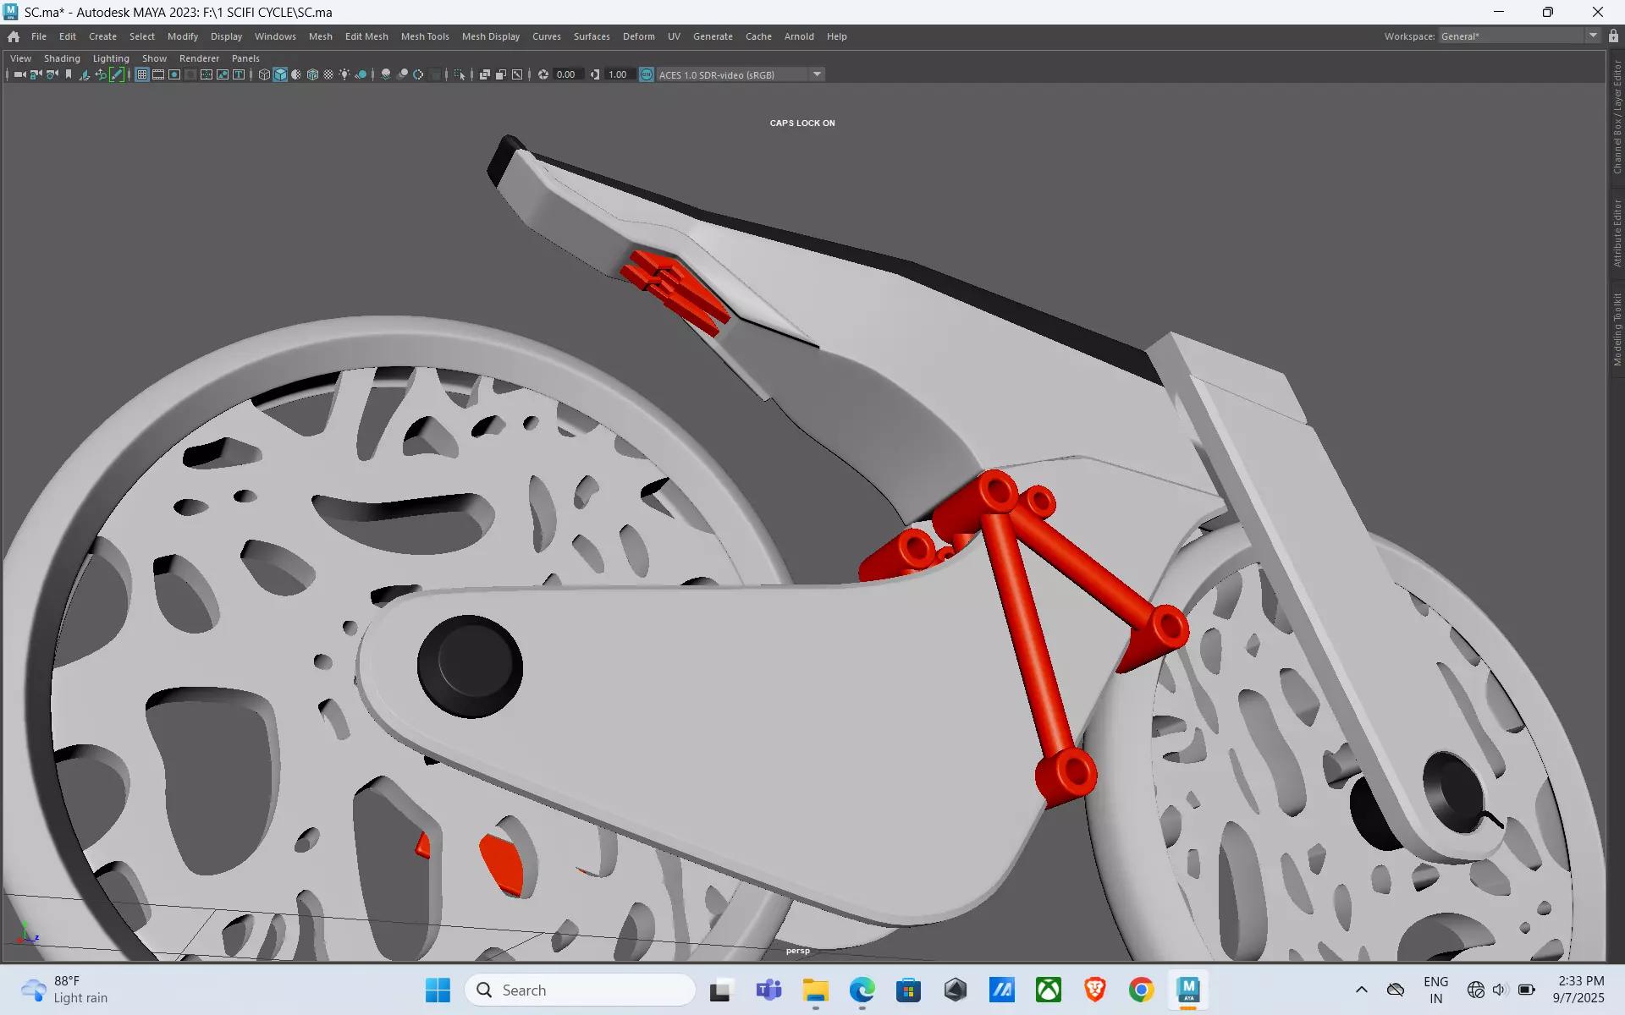Open the Arnold menu
This screenshot has width=1625, height=1015.
point(799,36)
